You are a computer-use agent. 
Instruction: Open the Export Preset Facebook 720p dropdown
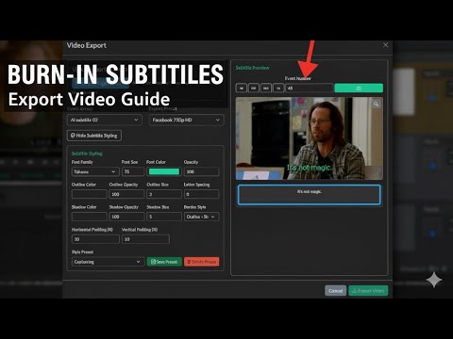pyautogui.click(x=187, y=120)
